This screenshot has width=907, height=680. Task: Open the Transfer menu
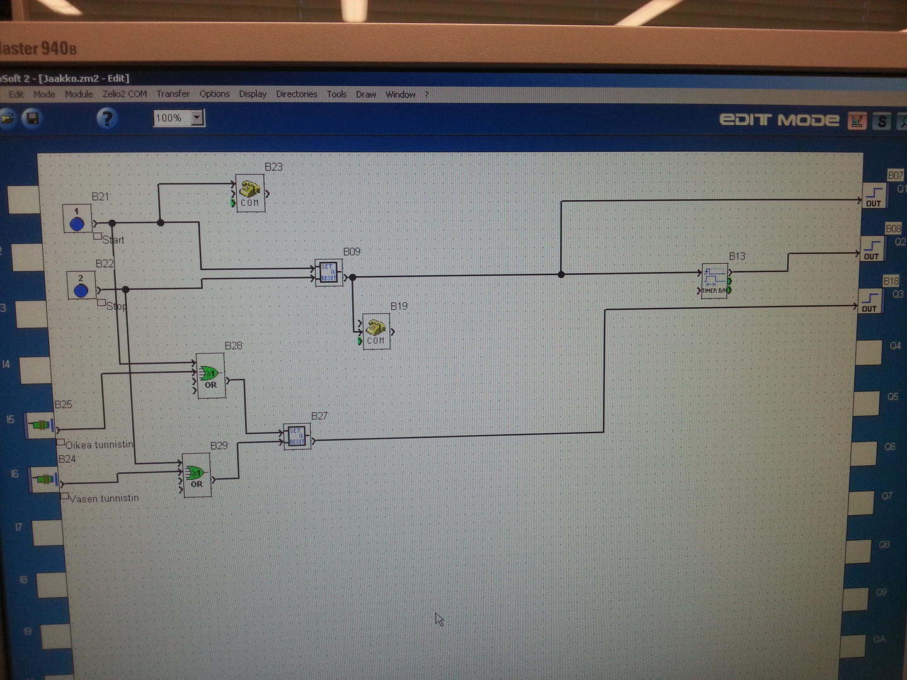click(173, 94)
